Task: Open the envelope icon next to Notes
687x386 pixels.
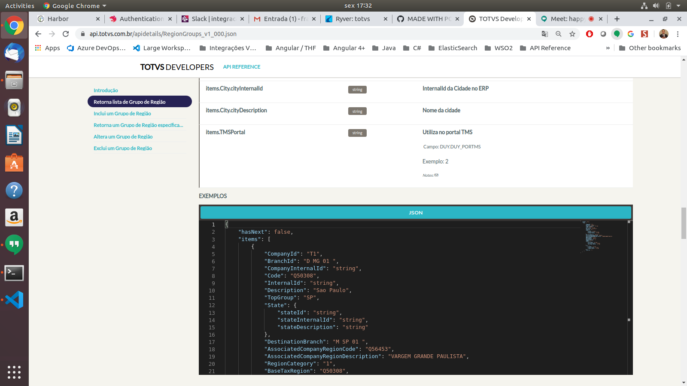Action: coord(436,175)
